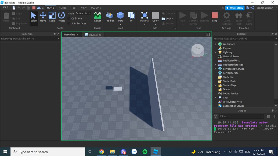Select the Move tool
278x156 pixels.
[x=43, y=17]
